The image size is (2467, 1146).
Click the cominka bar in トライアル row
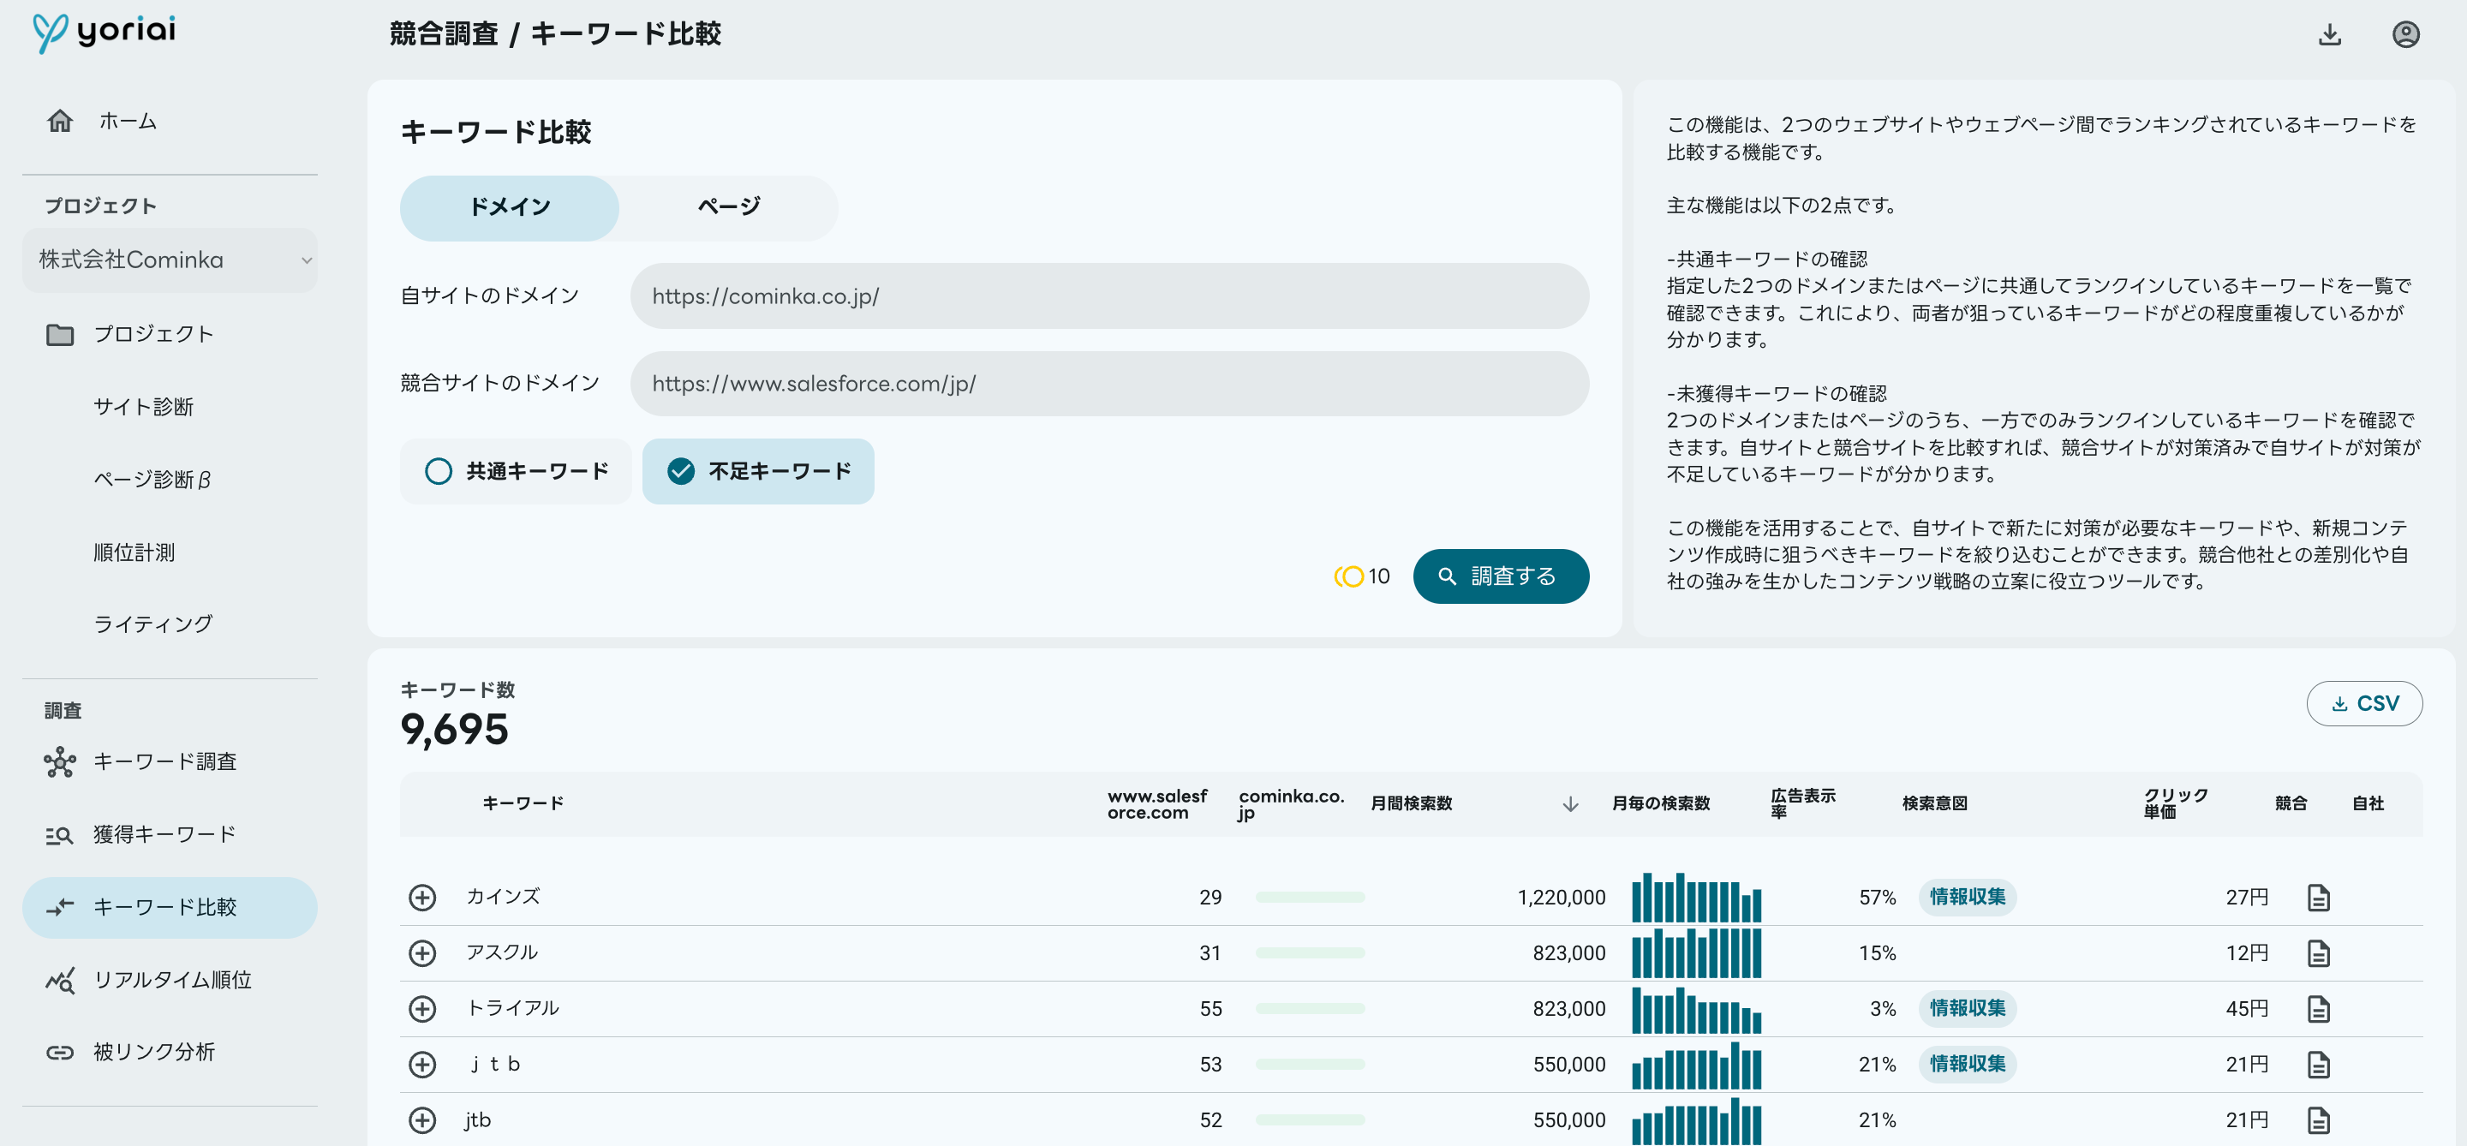[x=1309, y=1008]
